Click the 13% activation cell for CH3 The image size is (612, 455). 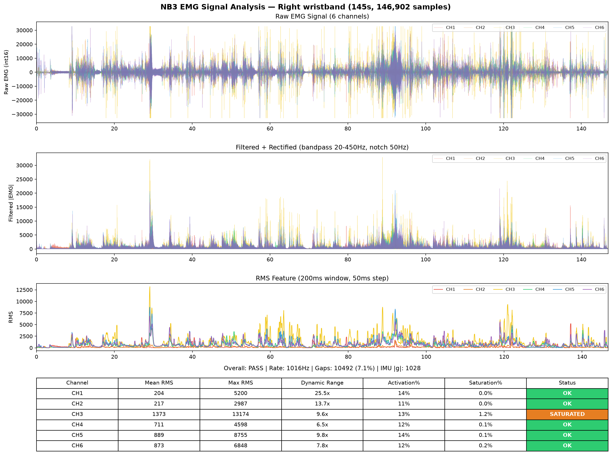pos(404,414)
